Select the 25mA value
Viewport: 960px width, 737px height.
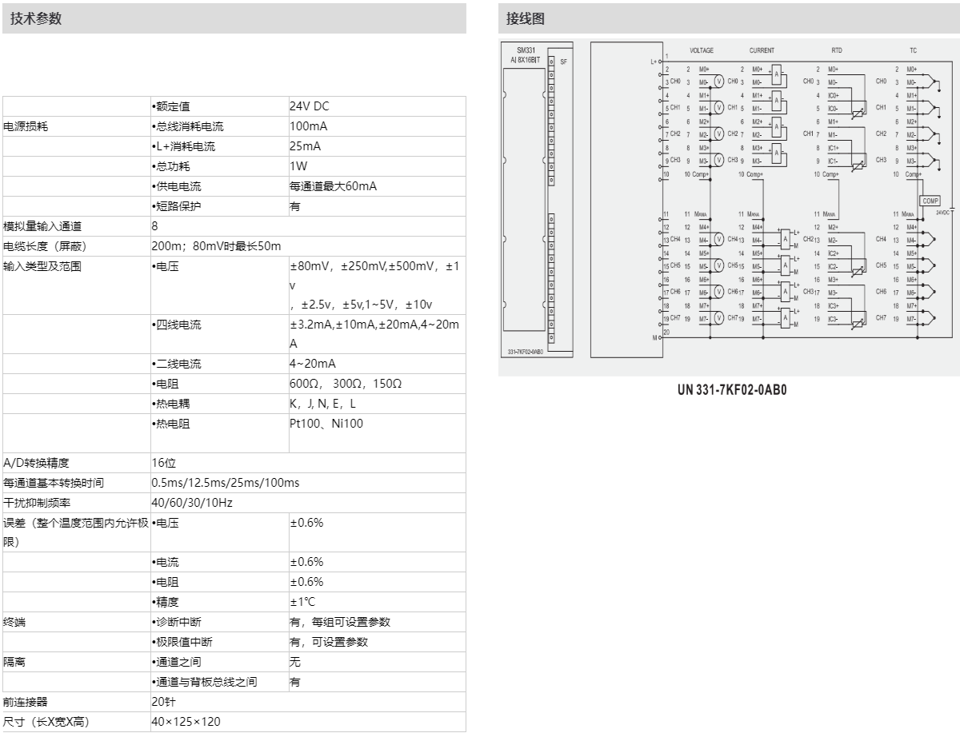(x=305, y=146)
